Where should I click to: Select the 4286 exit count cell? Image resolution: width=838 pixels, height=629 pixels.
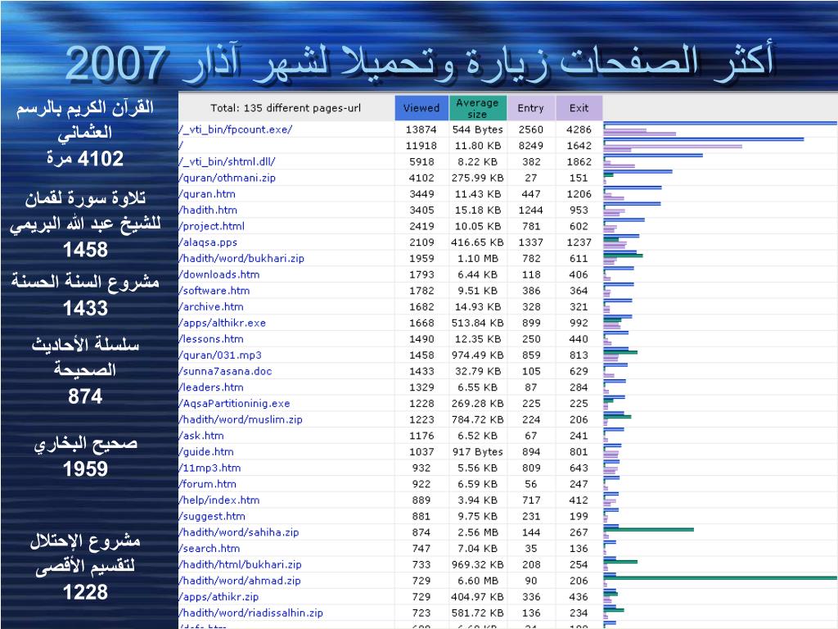point(579,129)
